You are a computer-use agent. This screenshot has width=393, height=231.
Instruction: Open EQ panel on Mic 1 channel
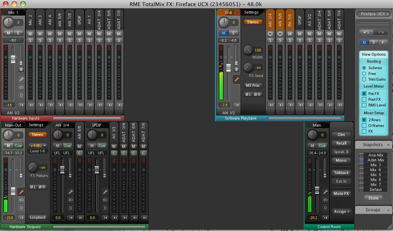point(21,87)
